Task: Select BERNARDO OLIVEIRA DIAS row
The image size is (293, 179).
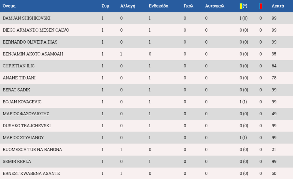Action: (x=146, y=42)
